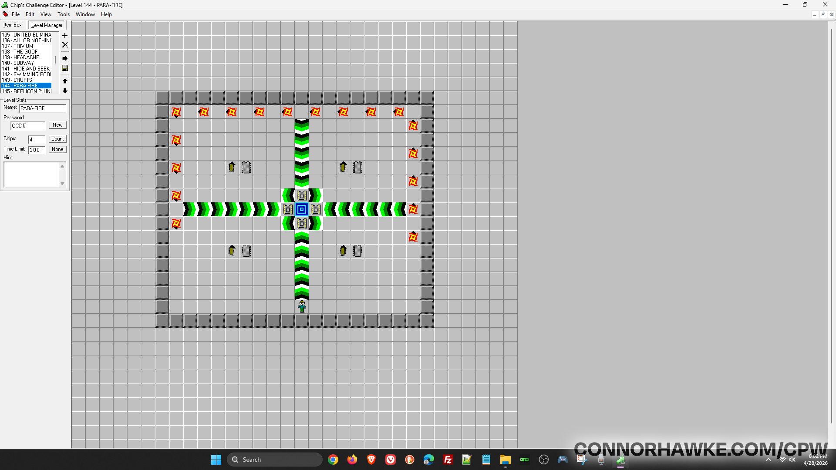The image size is (836, 470).
Task: Click the trap tile right of the teleport
Action: tap(316, 209)
